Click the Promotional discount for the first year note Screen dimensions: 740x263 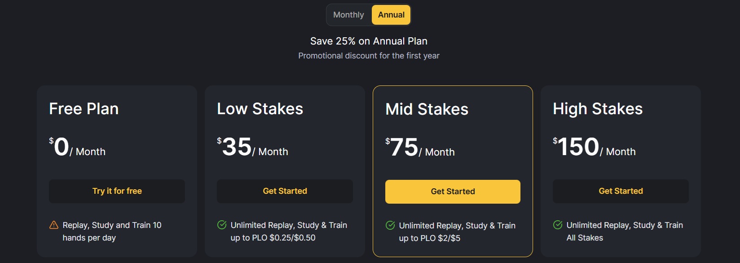point(369,56)
